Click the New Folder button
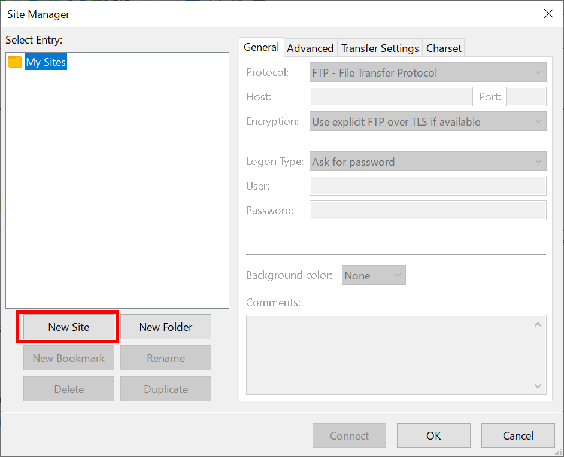Image resolution: width=564 pixels, height=457 pixels. click(166, 327)
